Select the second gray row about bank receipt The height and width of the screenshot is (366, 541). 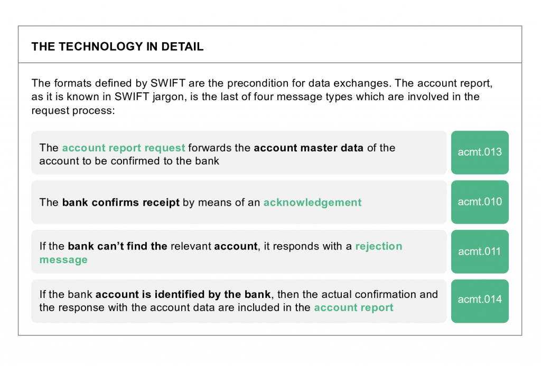pyautogui.click(x=239, y=202)
